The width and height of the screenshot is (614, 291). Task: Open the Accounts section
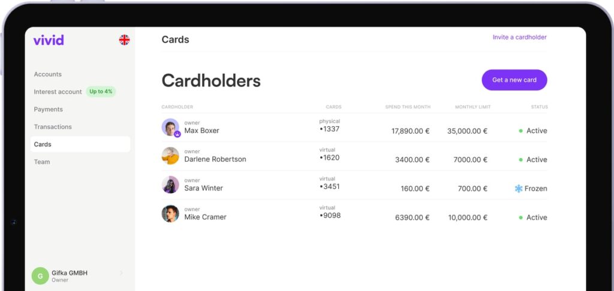[x=48, y=74]
